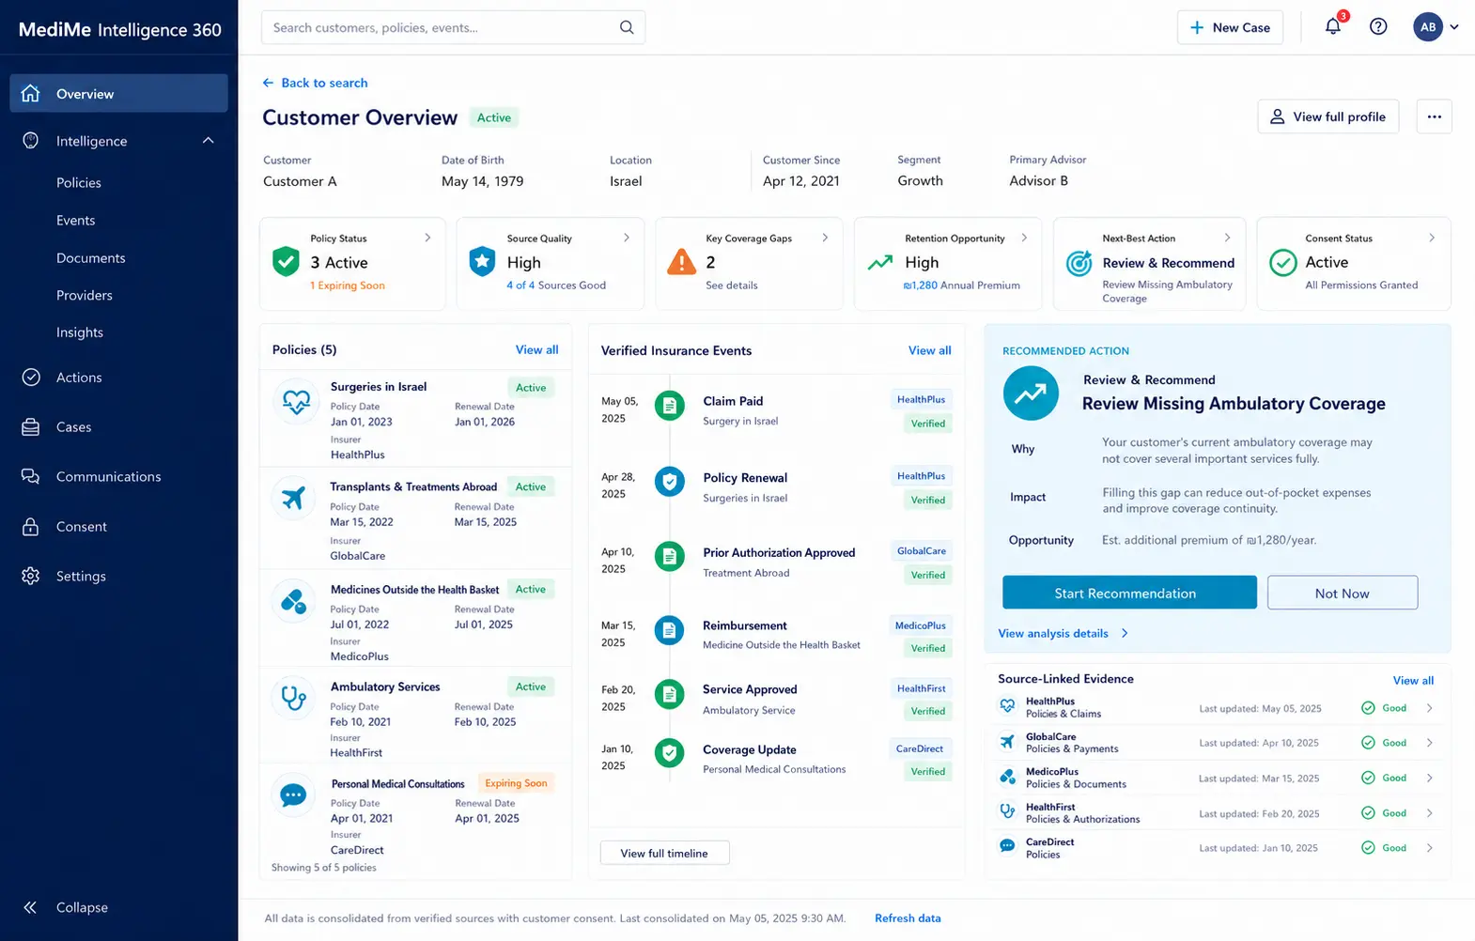Click the 'Expiring Soon' policy badge
The height and width of the screenshot is (941, 1475).
click(516, 783)
